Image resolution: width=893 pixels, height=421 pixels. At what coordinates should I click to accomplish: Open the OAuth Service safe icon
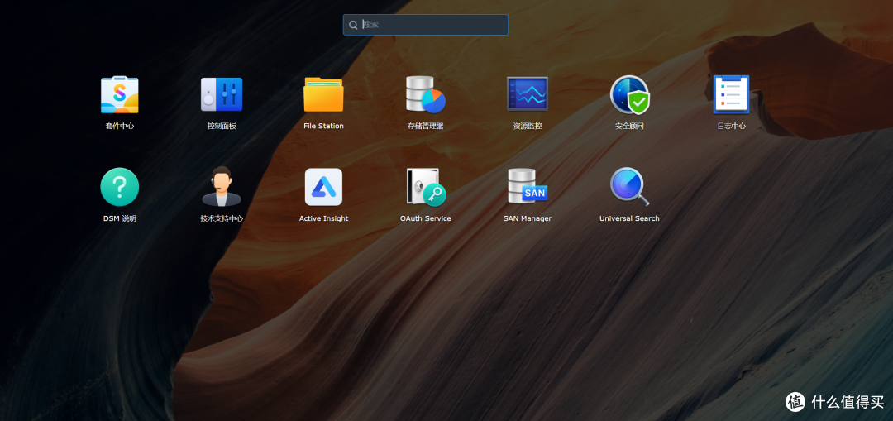pyautogui.click(x=426, y=187)
